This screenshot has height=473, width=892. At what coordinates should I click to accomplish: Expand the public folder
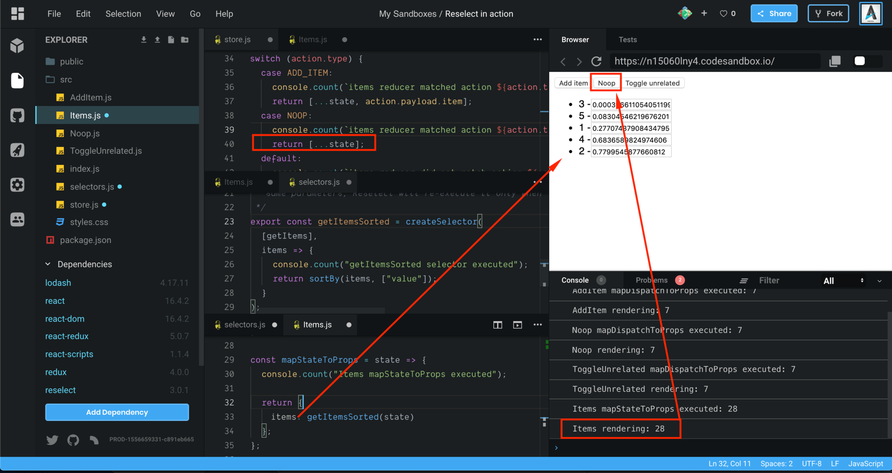click(x=71, y=61)
